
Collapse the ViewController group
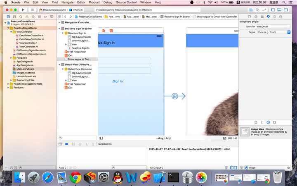(11, 32)
